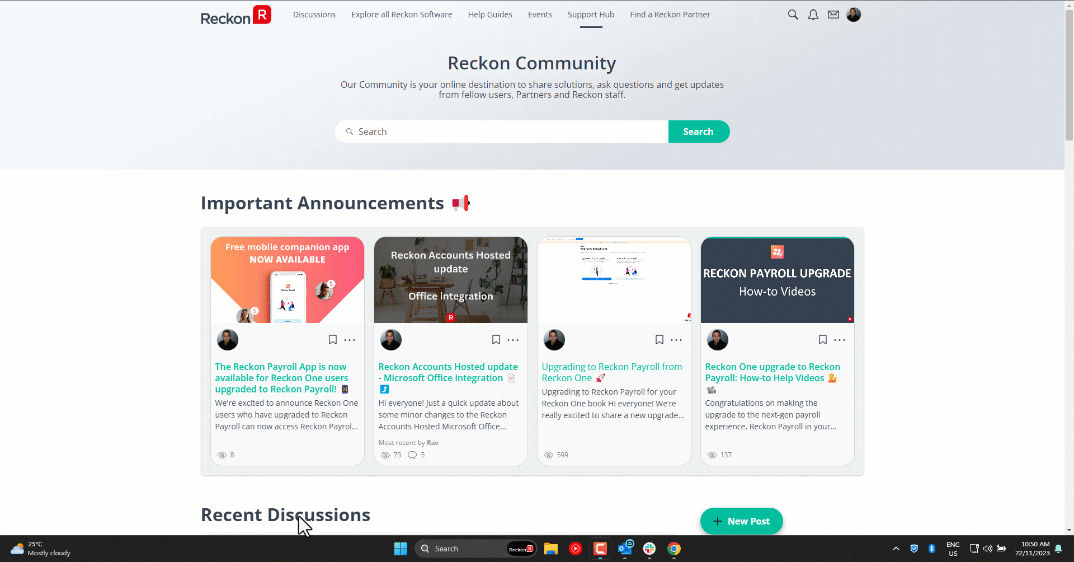Open the Reckon logo home link
This screenshot has height=562, width=1074.
pyautogui.click(x=235, y=15)
